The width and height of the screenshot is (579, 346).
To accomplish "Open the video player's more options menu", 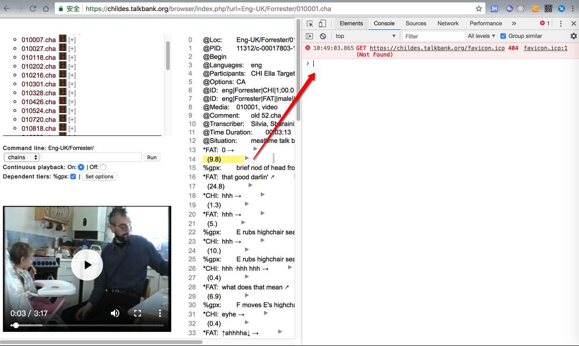I will click(x=160, y=313).
